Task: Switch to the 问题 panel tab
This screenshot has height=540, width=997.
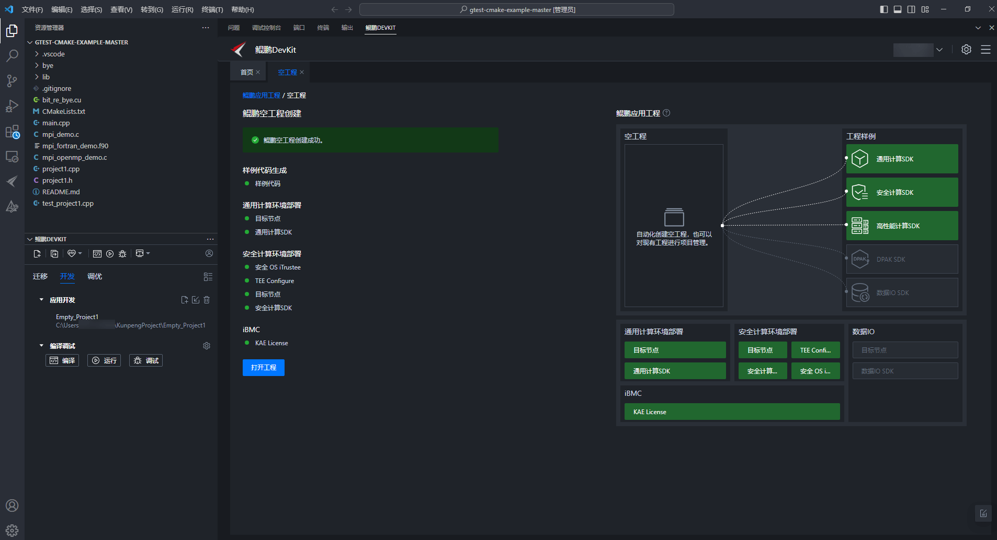Action: pos(234,28)
